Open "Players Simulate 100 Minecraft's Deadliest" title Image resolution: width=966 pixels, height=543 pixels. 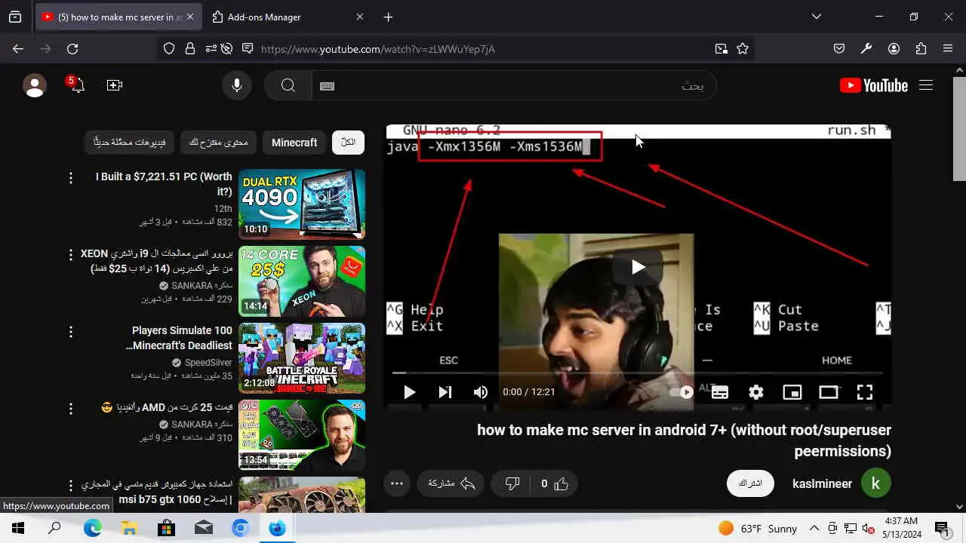179,338
